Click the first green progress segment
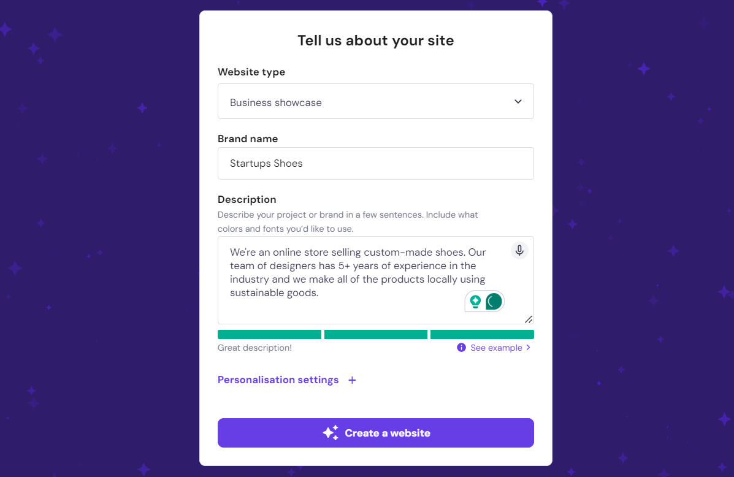Viewport: 734px width, 477px height. tap(269, 334)
